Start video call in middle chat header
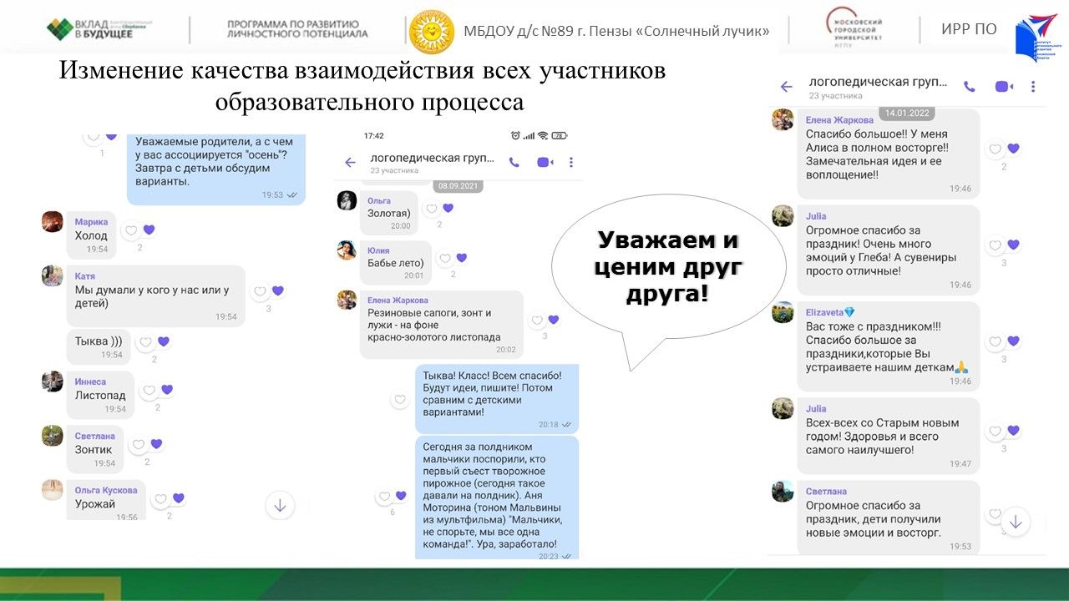This screenshot has height=601, width=1069. pyautogui.click(x=545, y=163)
